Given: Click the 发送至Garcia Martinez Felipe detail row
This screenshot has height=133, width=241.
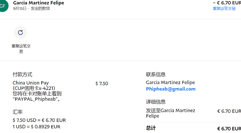Looking at the screenshot, I should pyautogui.click(x=171, y=113).
